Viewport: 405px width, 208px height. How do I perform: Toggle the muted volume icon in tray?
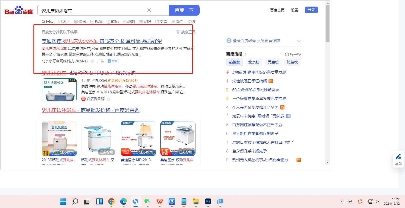tap(377, 201)
